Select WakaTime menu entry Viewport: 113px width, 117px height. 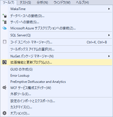coord(57,9)
